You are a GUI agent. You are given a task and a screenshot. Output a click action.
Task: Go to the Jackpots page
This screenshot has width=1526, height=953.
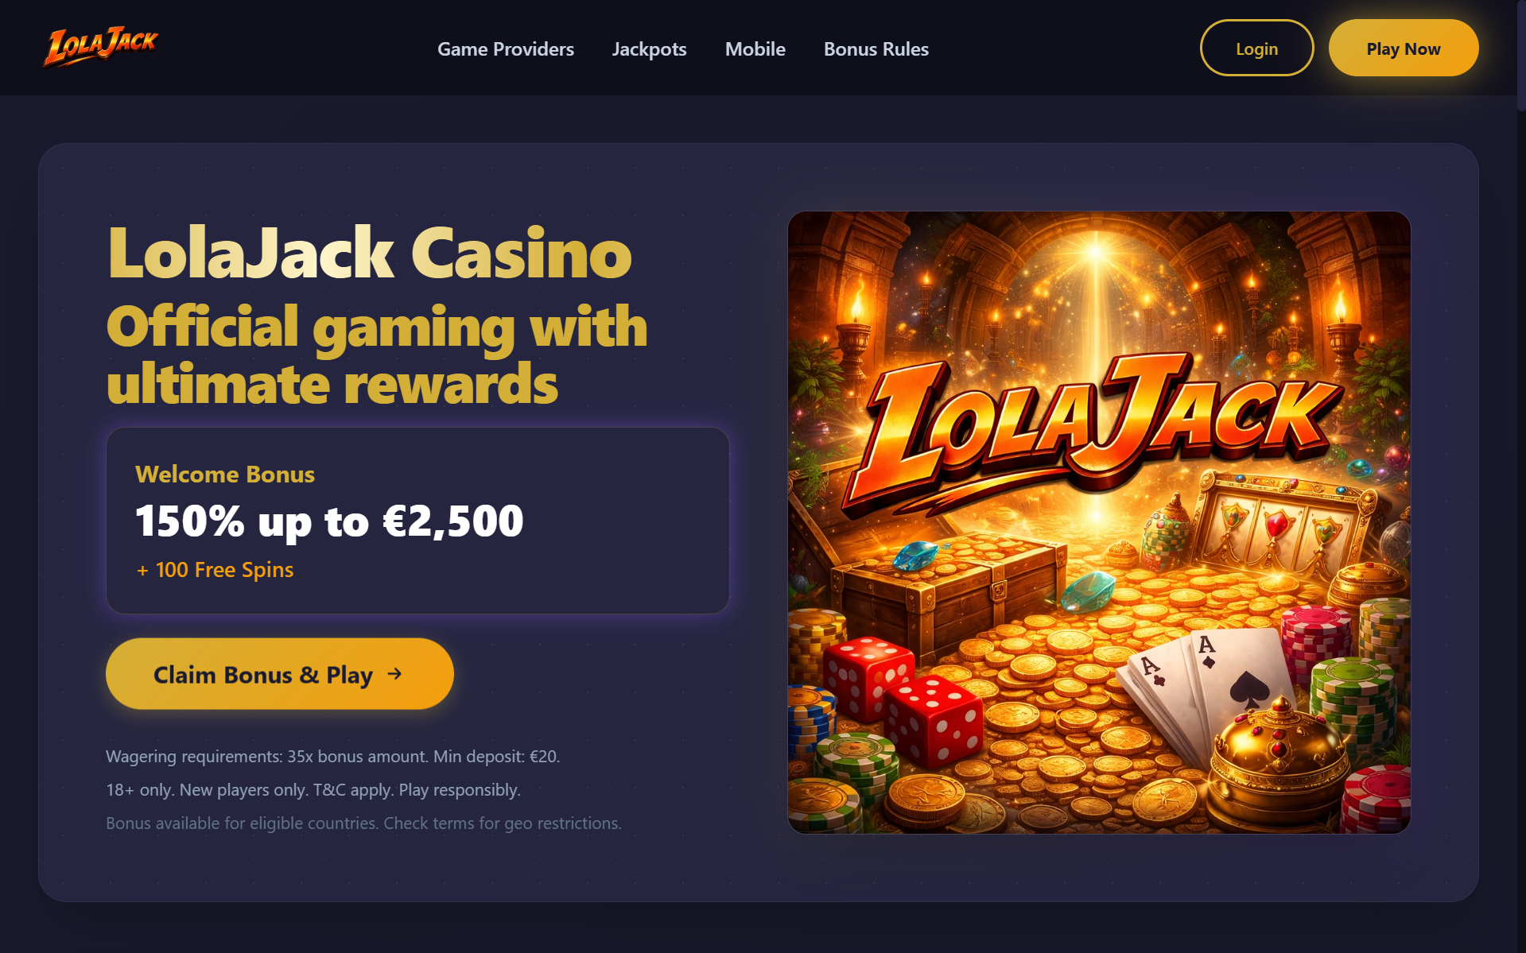click(649, 49)
